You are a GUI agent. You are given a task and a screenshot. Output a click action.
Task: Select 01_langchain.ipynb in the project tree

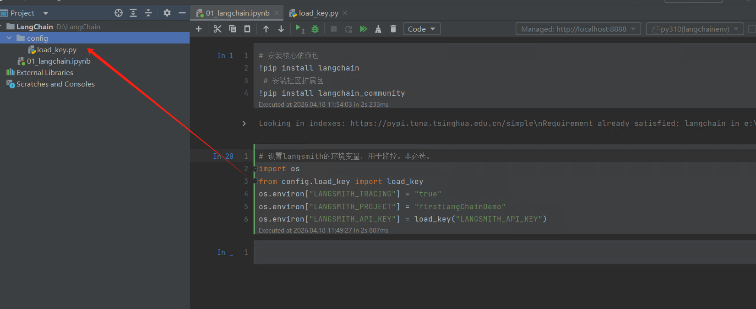[x=58, y=61]
